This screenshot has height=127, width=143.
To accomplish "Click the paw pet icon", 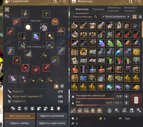I will [32, 109].
